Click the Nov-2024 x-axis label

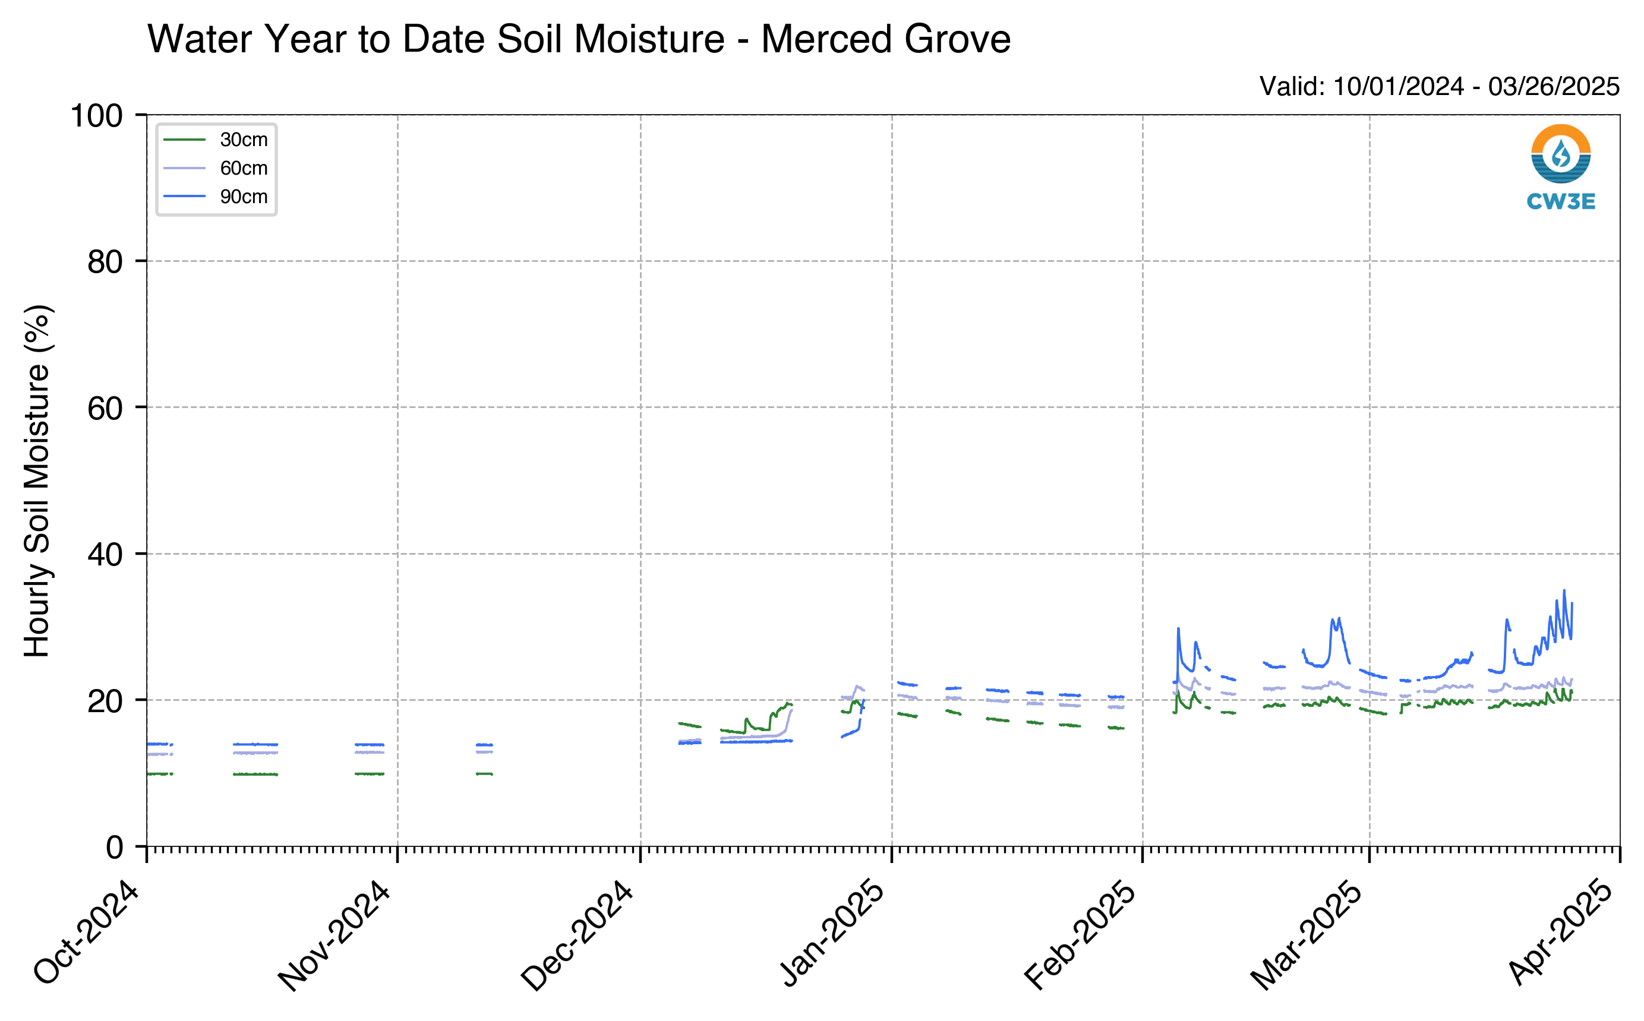pos(334,935)
